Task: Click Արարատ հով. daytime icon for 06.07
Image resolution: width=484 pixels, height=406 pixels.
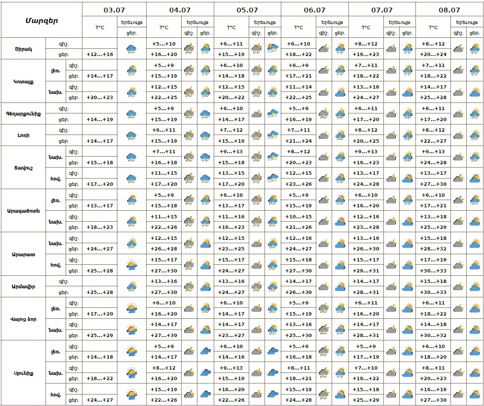Action: [x=340, y=265]
